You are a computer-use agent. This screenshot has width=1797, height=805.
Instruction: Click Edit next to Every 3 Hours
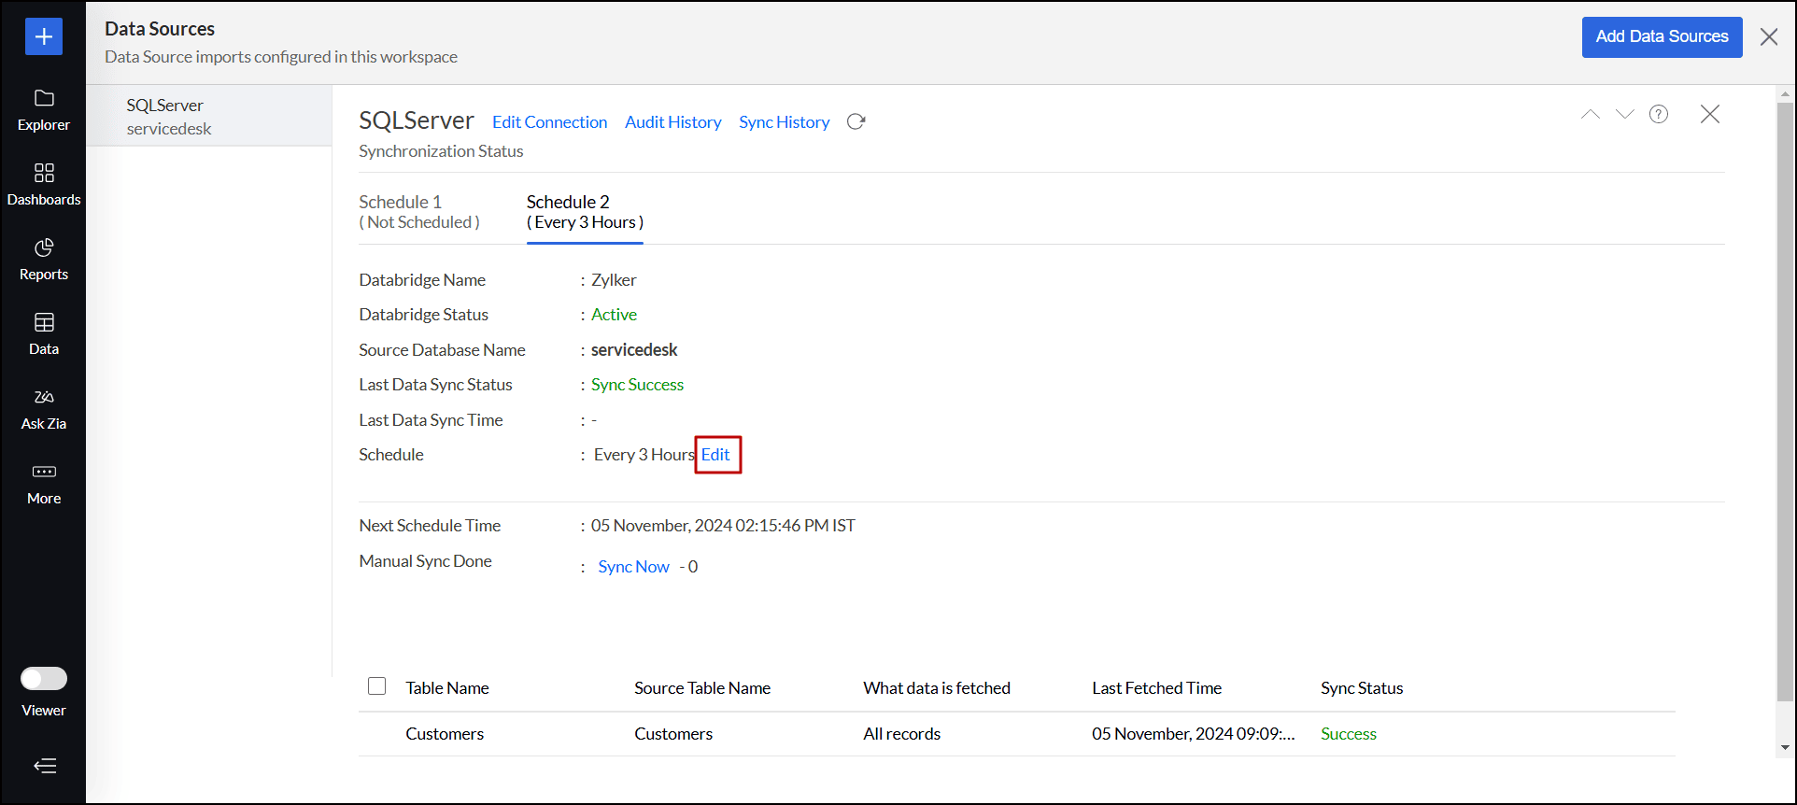716,455
